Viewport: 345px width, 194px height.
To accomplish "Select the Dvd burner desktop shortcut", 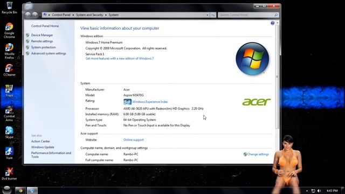I will tap(9, 174).
